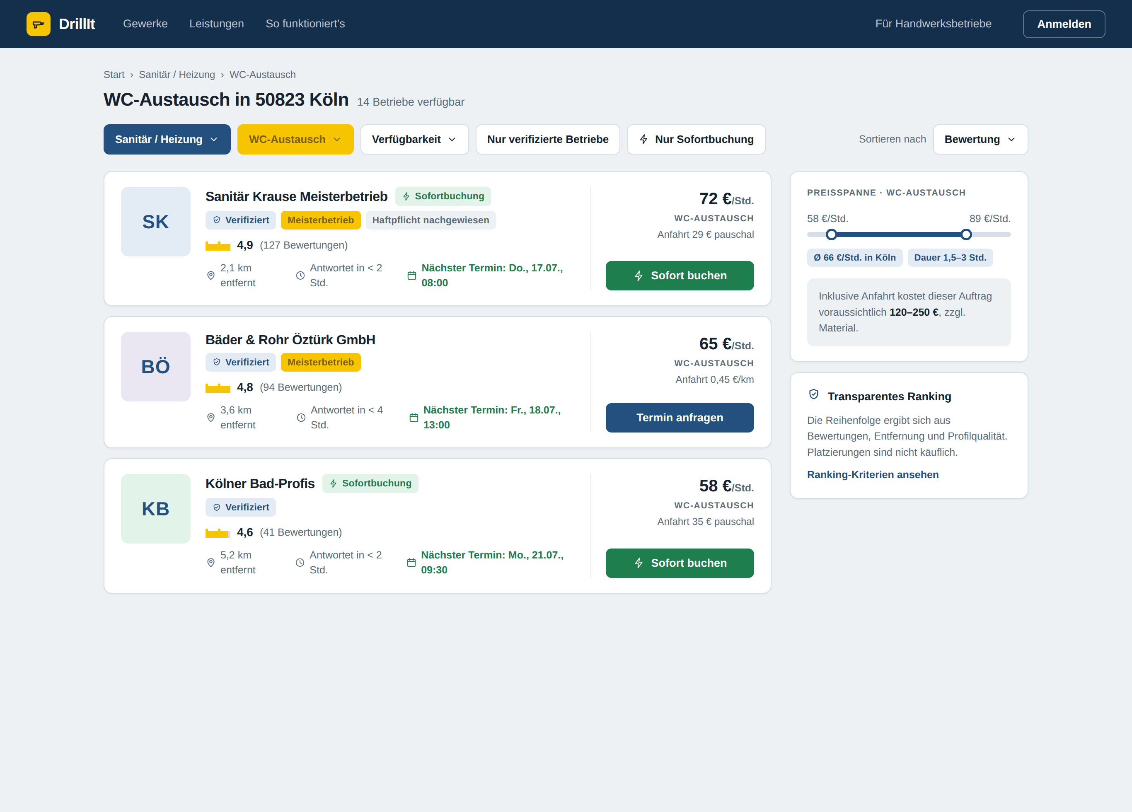Click the Anmelden button
The height and width of the screenshot is (812, 1132).
pos(1064,24)
